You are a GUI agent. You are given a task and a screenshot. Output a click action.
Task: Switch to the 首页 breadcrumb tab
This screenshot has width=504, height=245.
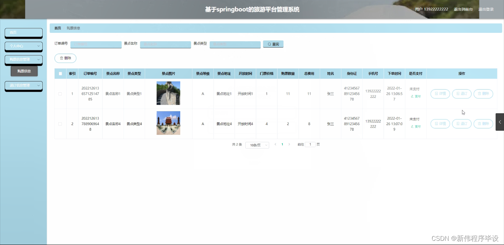[x=57, y=28]
